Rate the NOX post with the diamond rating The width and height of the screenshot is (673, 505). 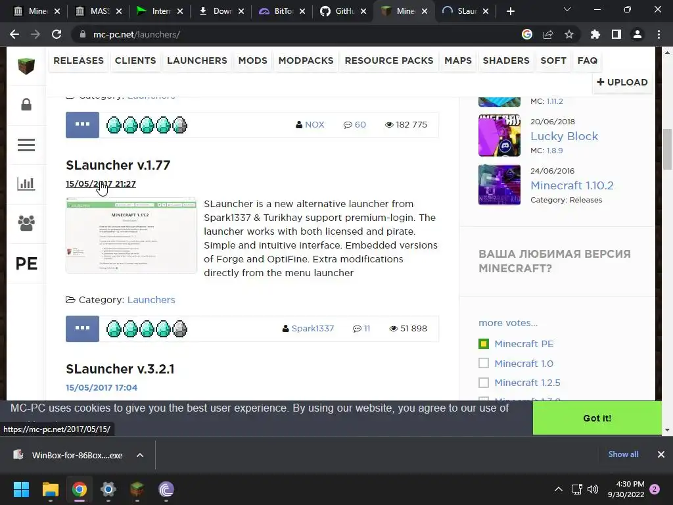click(x=147, y=125)
